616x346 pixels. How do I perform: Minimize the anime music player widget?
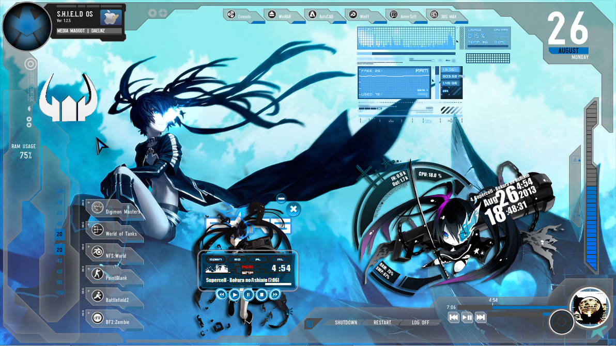[281, 198]
